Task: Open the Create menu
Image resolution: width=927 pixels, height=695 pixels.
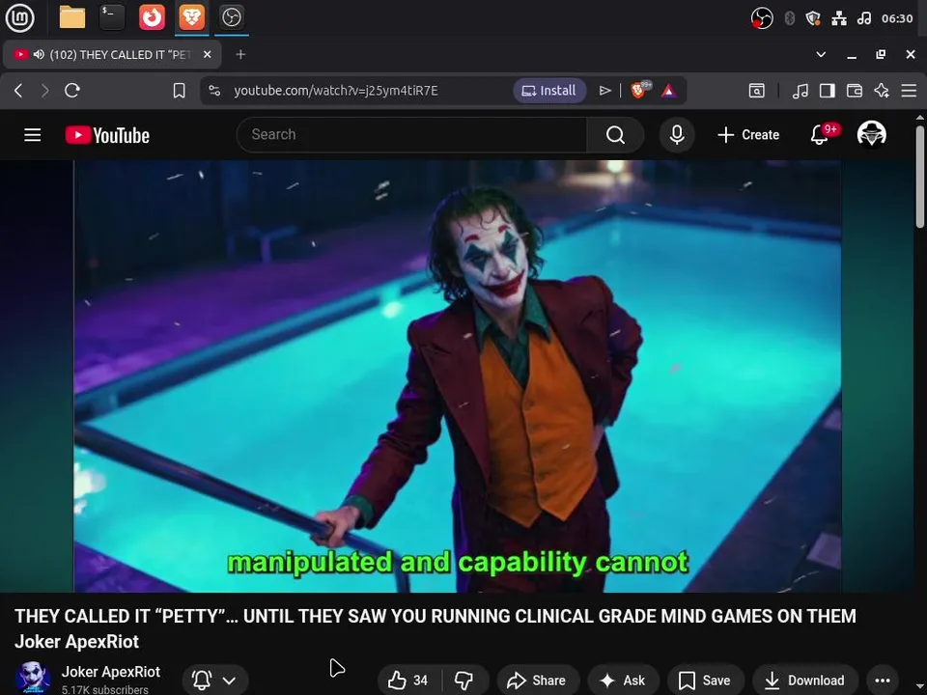Action: click(748, 135)
